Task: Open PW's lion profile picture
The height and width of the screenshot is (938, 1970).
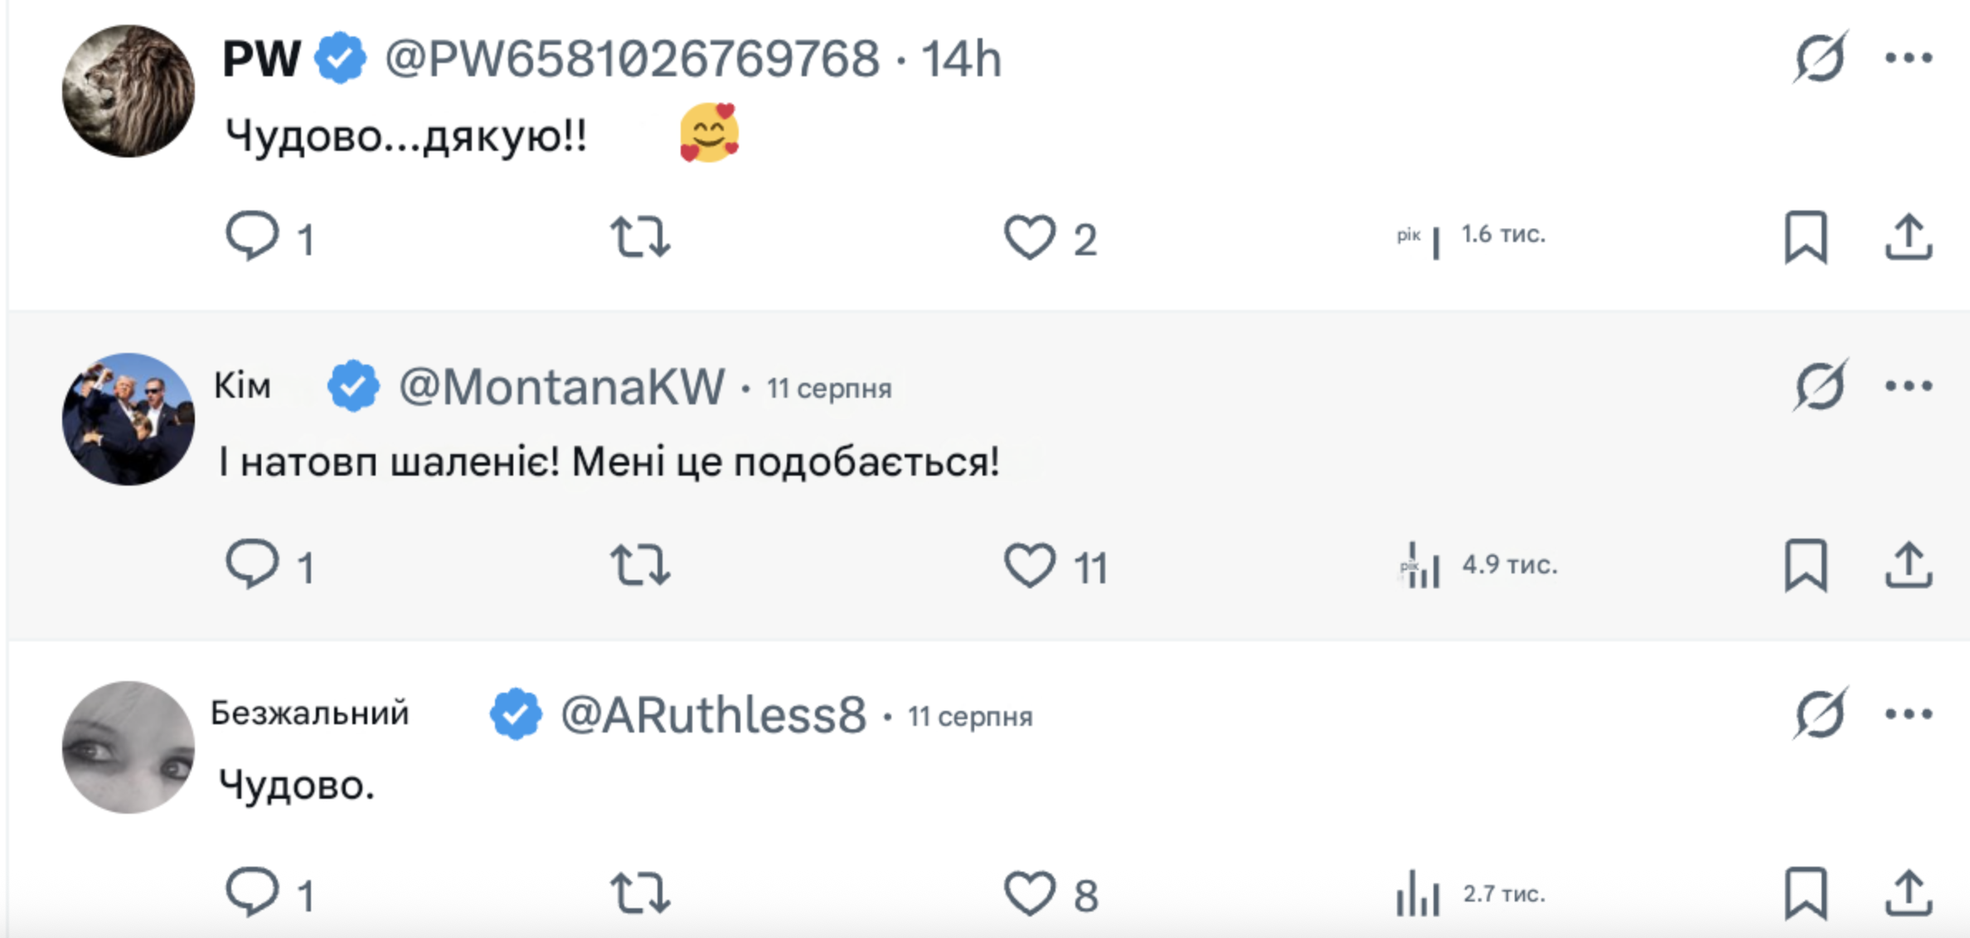Action: click(129, 91)
